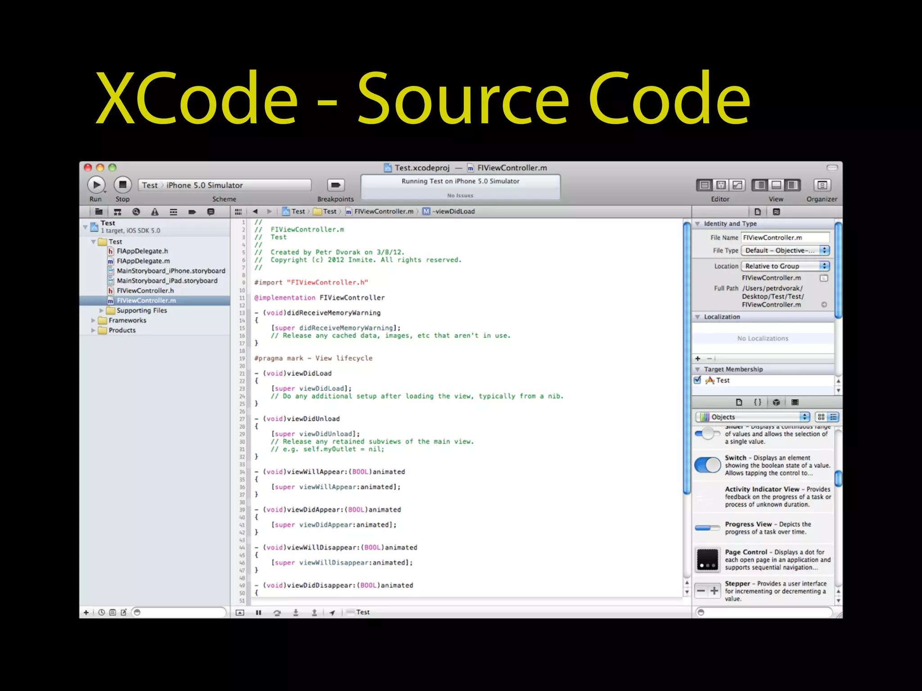Click the Run button
This screenshot has width=922, height=691.
click(96, 185)
